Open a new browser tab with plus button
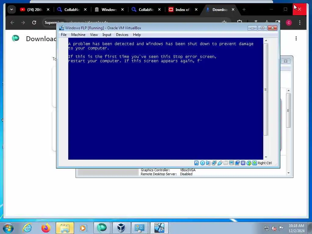Viewport: 312px width, 234px height. [244, 9]
